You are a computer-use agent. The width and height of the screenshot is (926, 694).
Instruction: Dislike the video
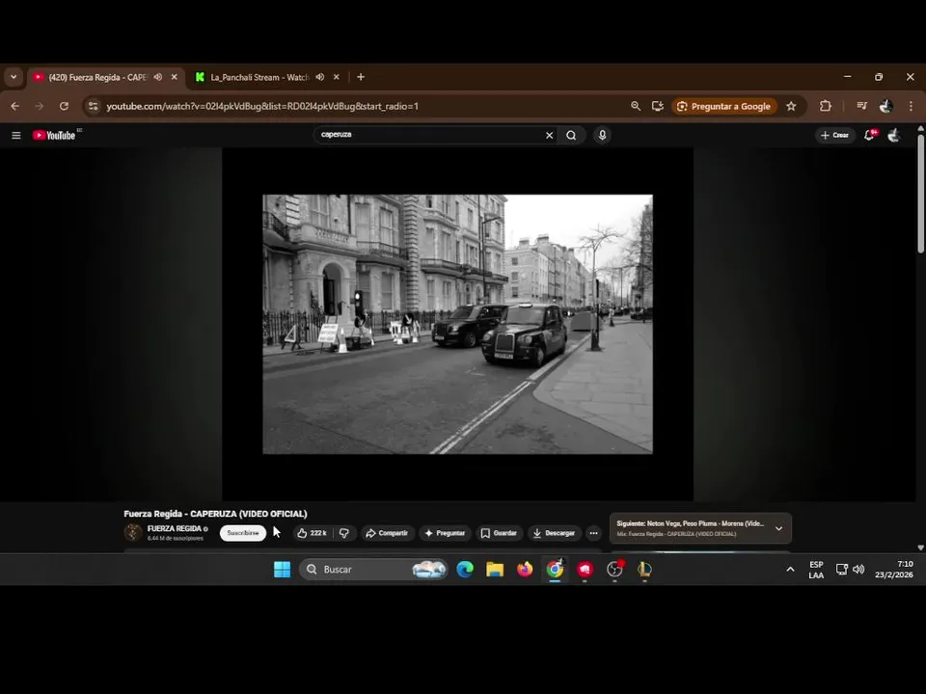[344, 533]
